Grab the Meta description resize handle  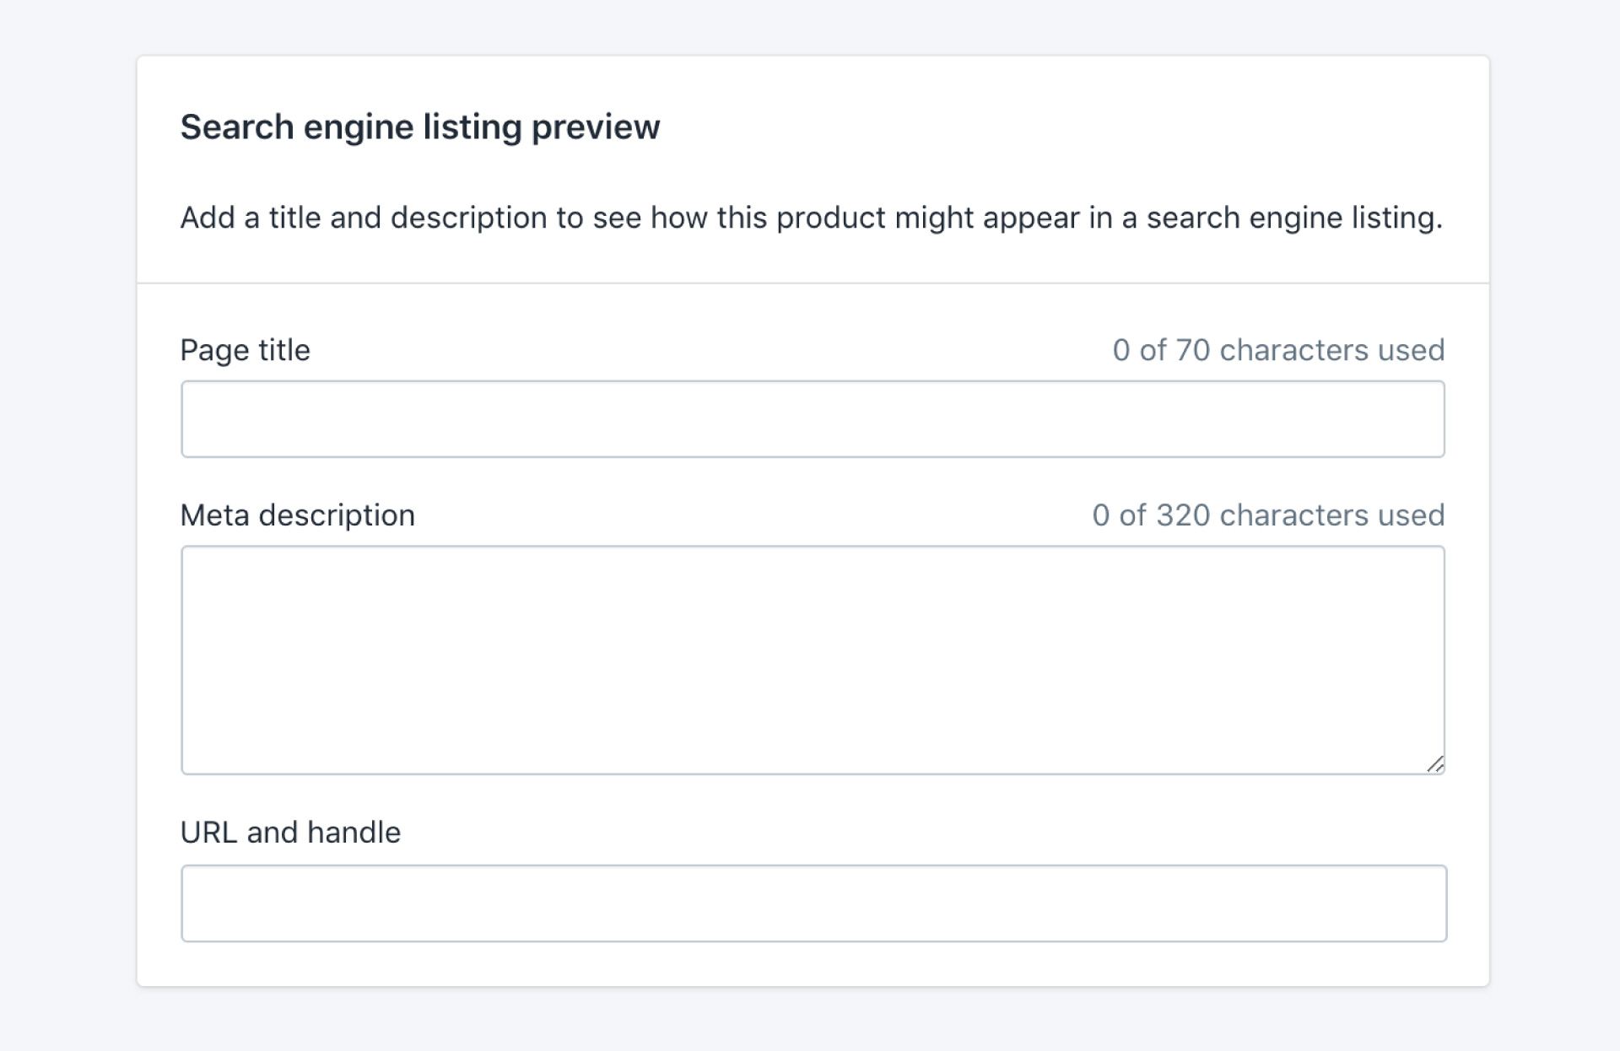point(1435,764)
